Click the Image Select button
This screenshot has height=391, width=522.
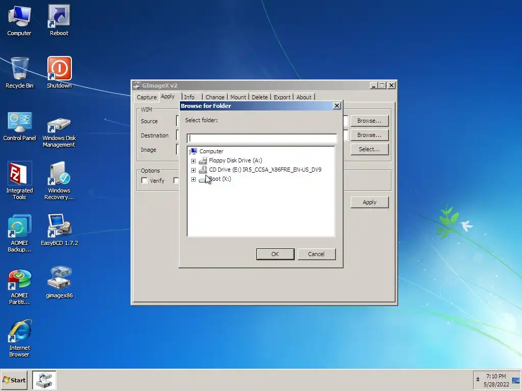(369, 149)
